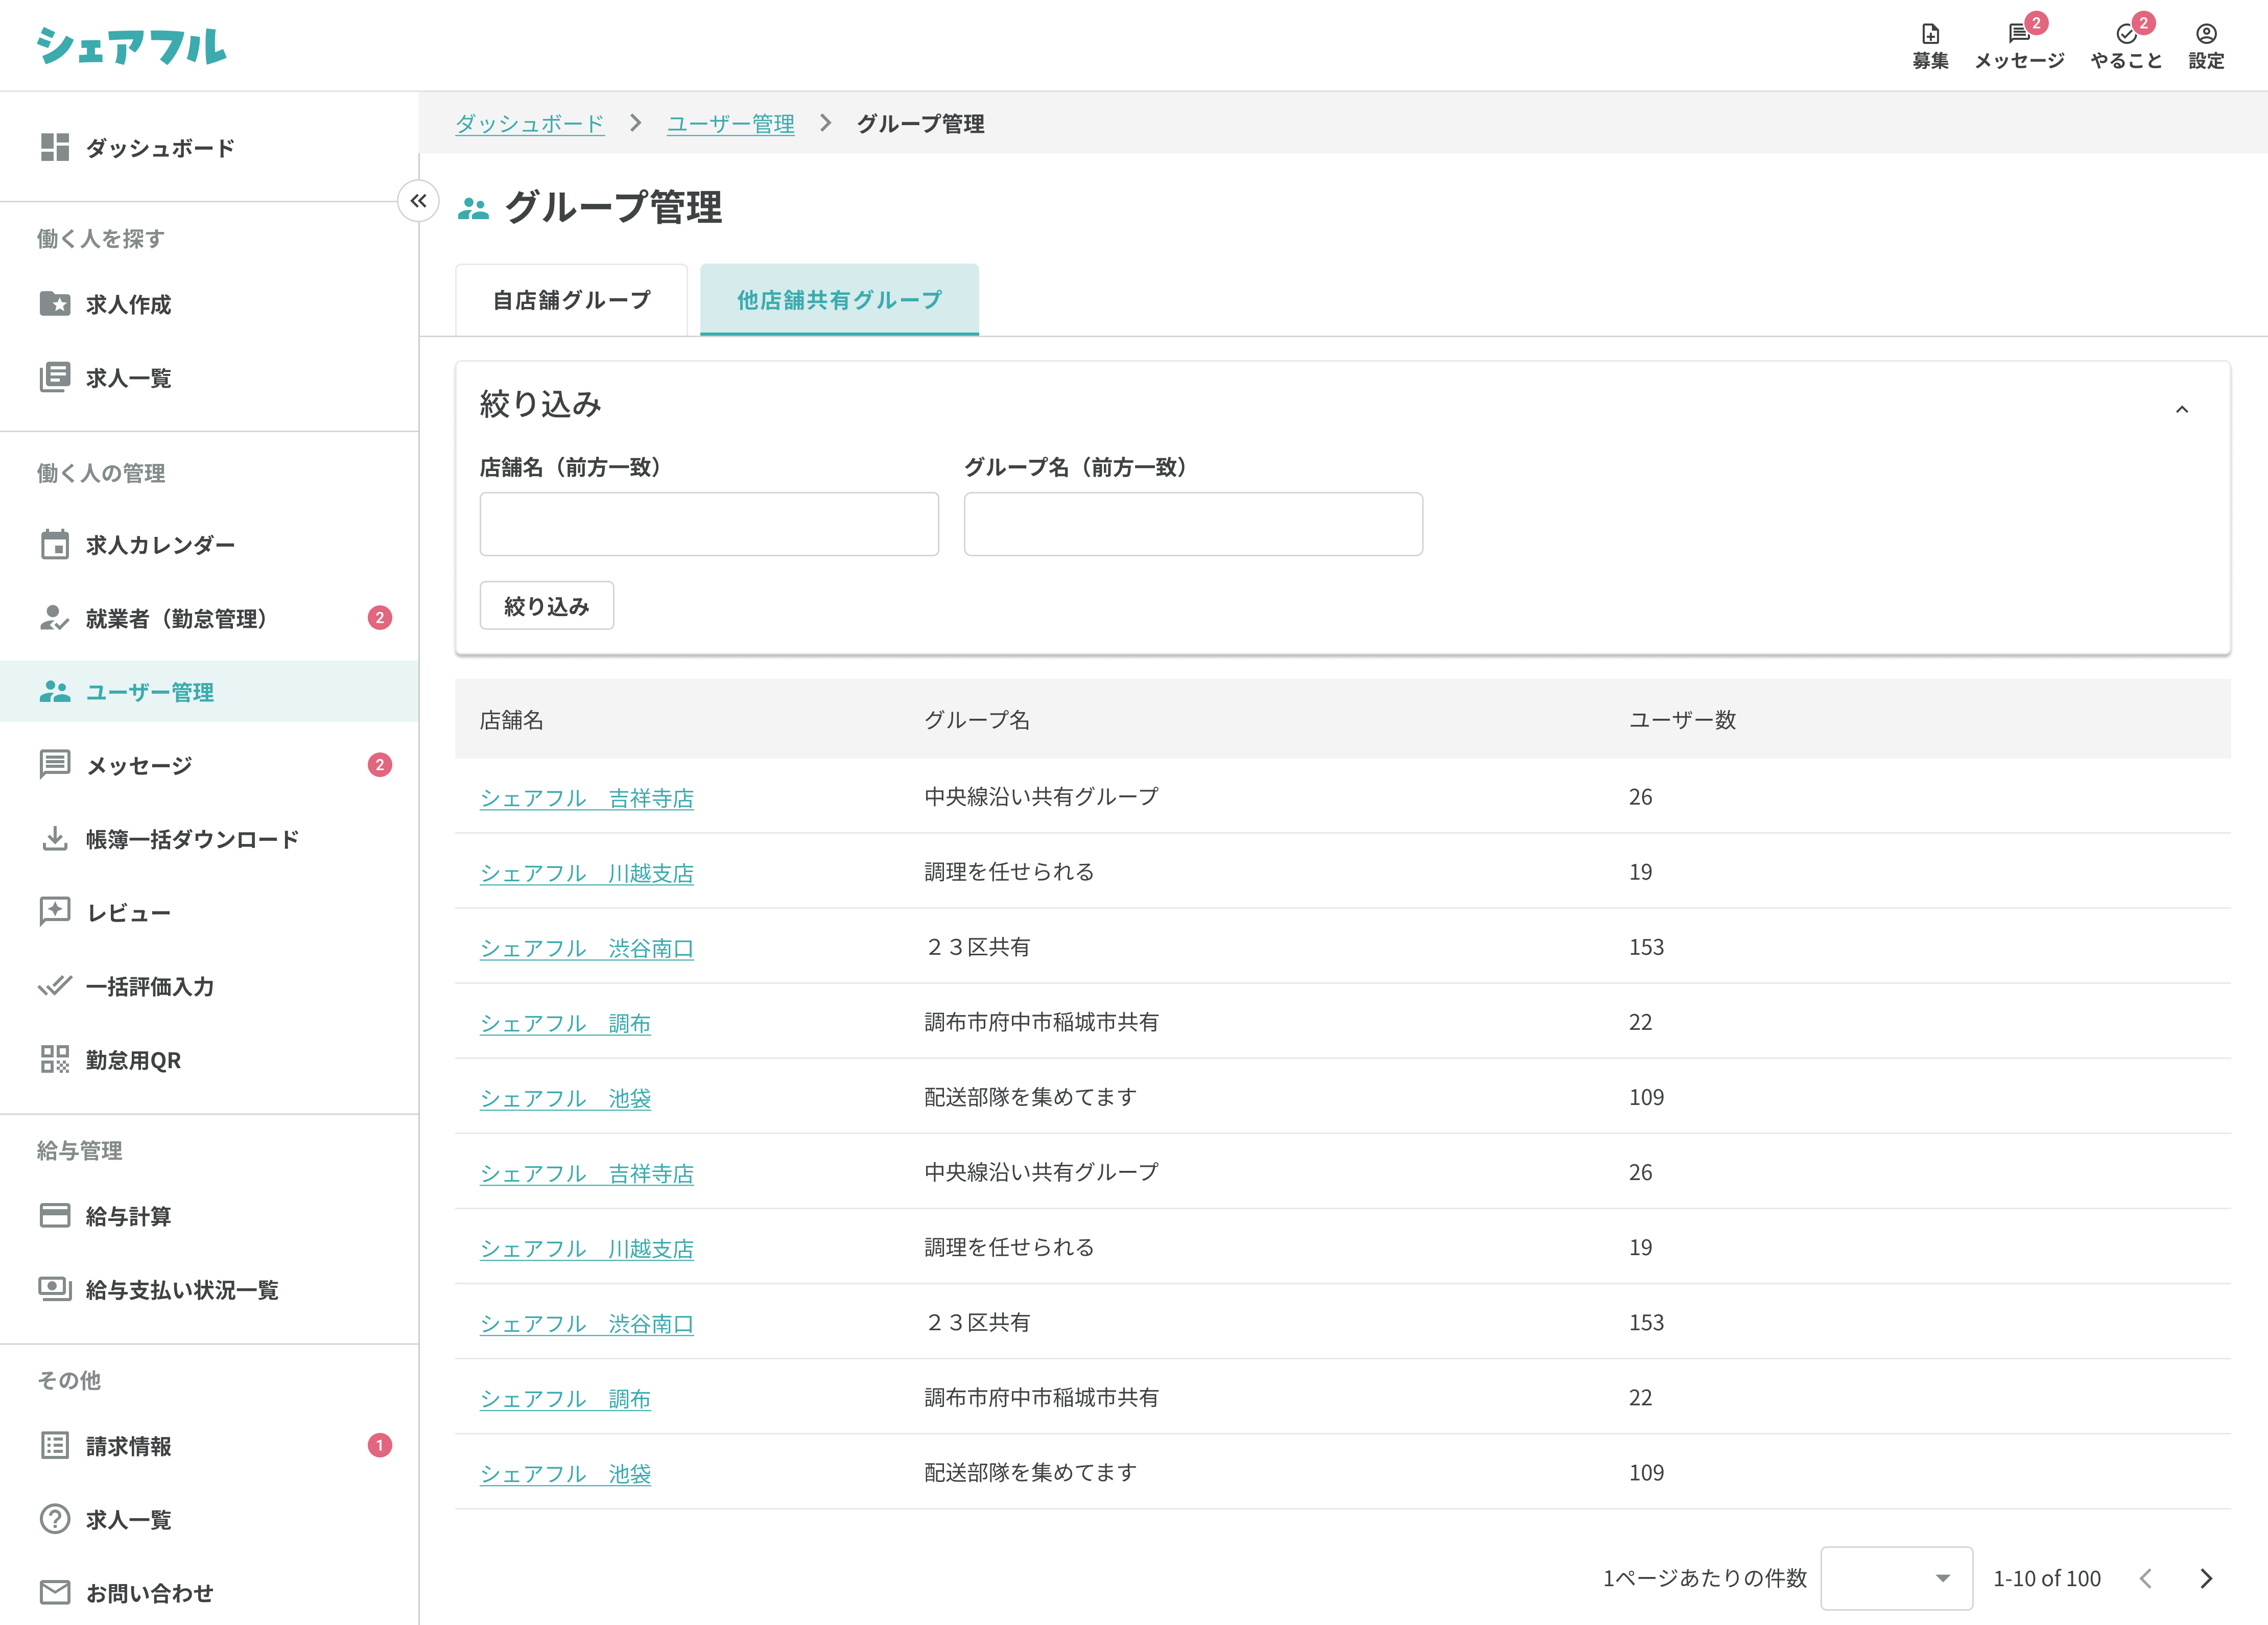
Task: Click the 請求情報 list icon
Action: (x=55, y=1445)
